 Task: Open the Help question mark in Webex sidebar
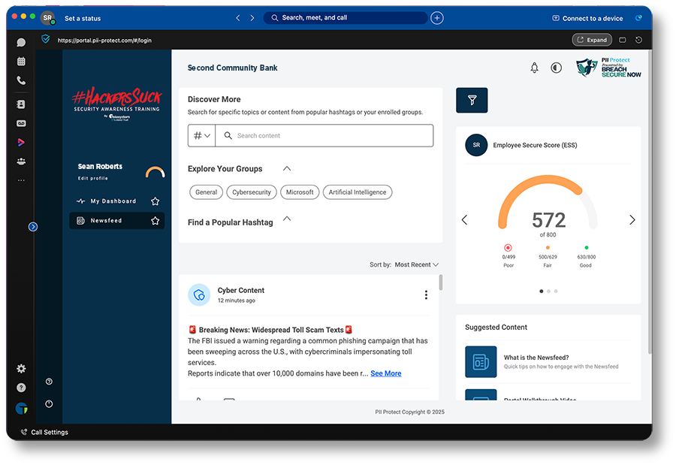coord(21,388)
